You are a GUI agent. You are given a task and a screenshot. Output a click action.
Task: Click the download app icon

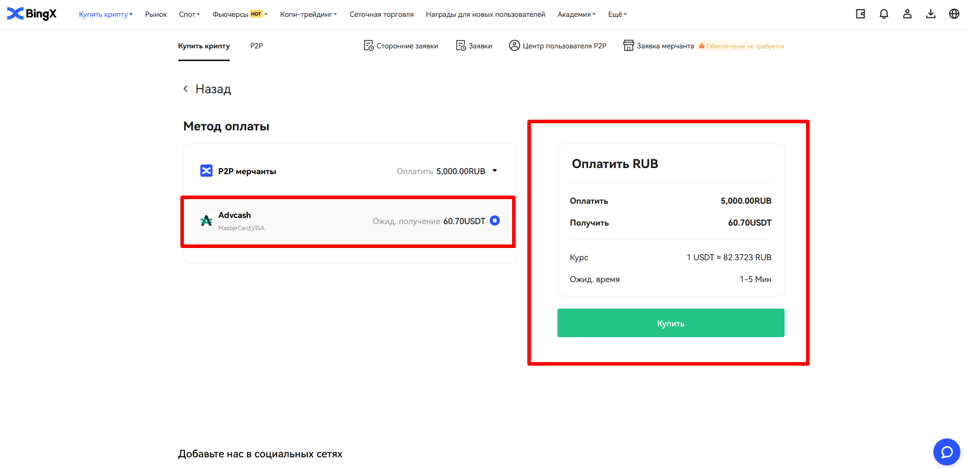click(931, 14)
